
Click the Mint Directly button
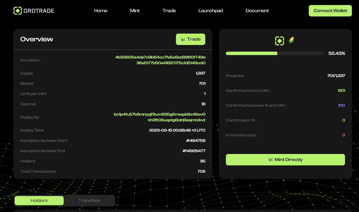(285, 160)
